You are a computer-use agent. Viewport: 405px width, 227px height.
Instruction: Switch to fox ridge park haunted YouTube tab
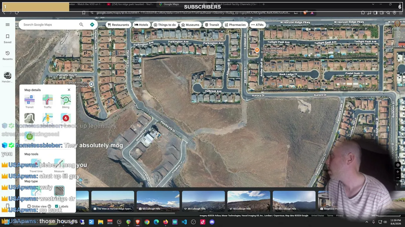click(x=130, y=4)
